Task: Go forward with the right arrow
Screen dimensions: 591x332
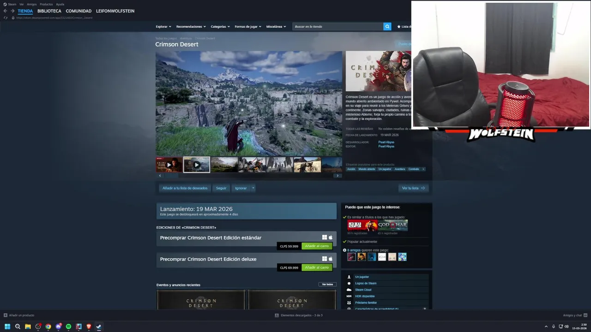Action: [12, 11]
